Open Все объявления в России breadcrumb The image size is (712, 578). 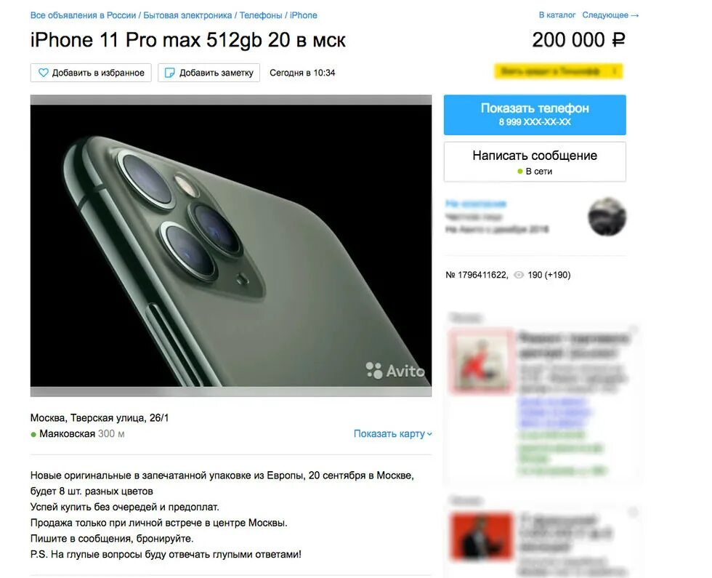(x=83, y=15)
